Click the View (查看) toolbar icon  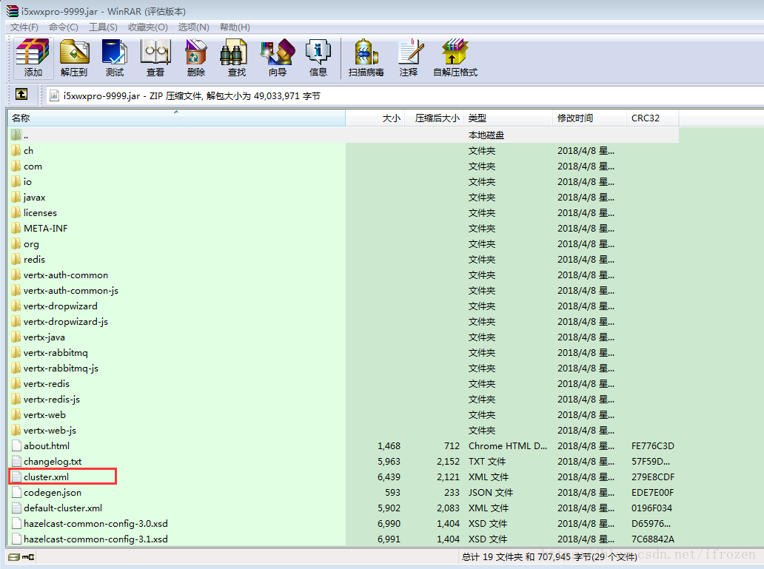[155, 58]
